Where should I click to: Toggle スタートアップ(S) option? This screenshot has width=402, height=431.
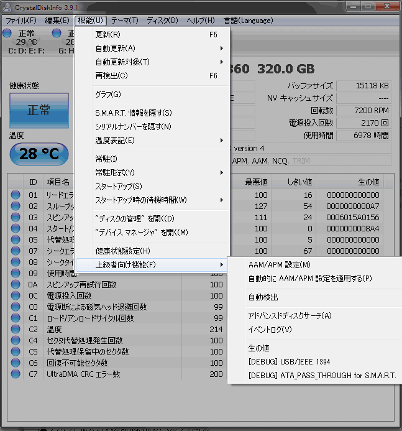[x=152, y=187]
